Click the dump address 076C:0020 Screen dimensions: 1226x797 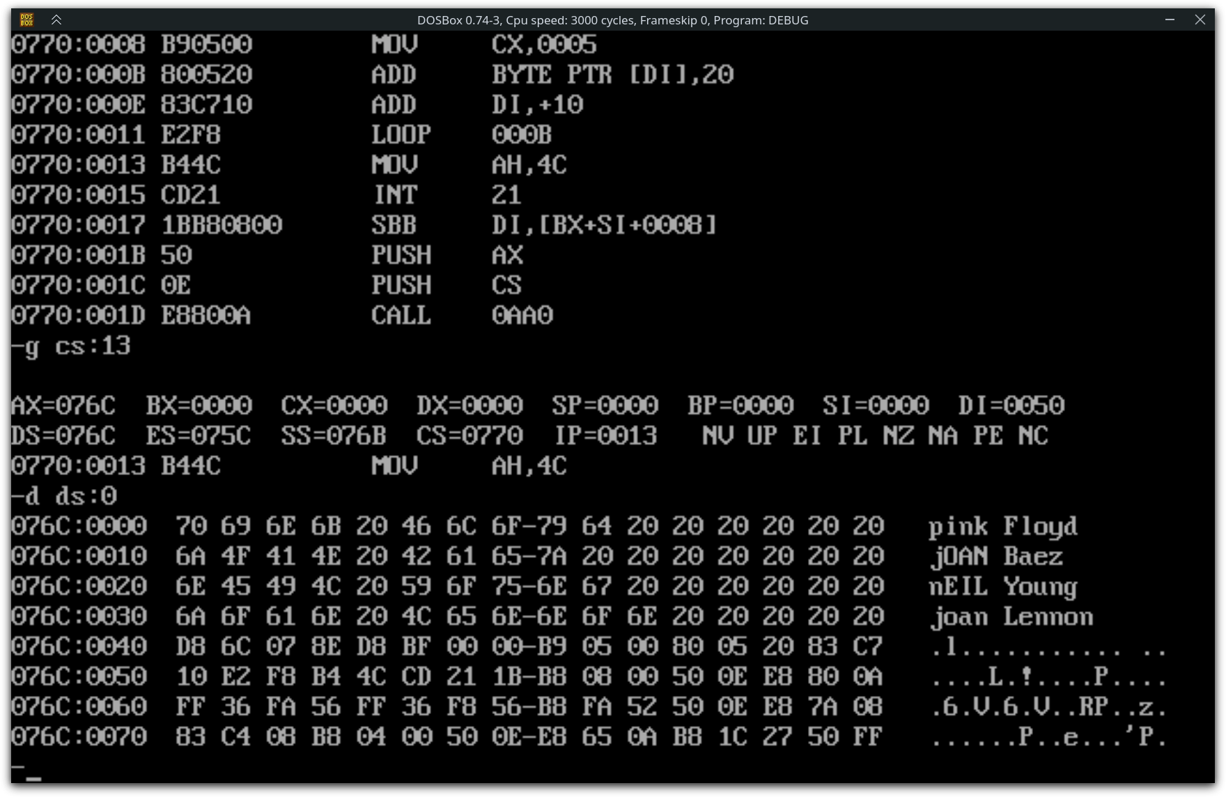point(79,586)
